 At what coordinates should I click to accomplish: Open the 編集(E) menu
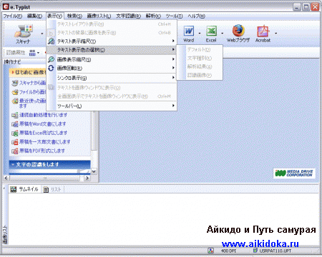(x=34, y=16)
